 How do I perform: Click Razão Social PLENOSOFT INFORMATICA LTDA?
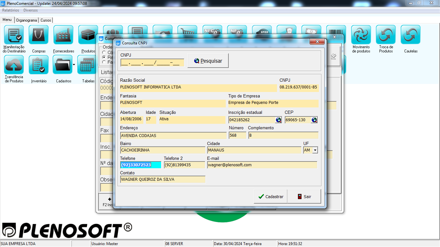pos(198,87)
